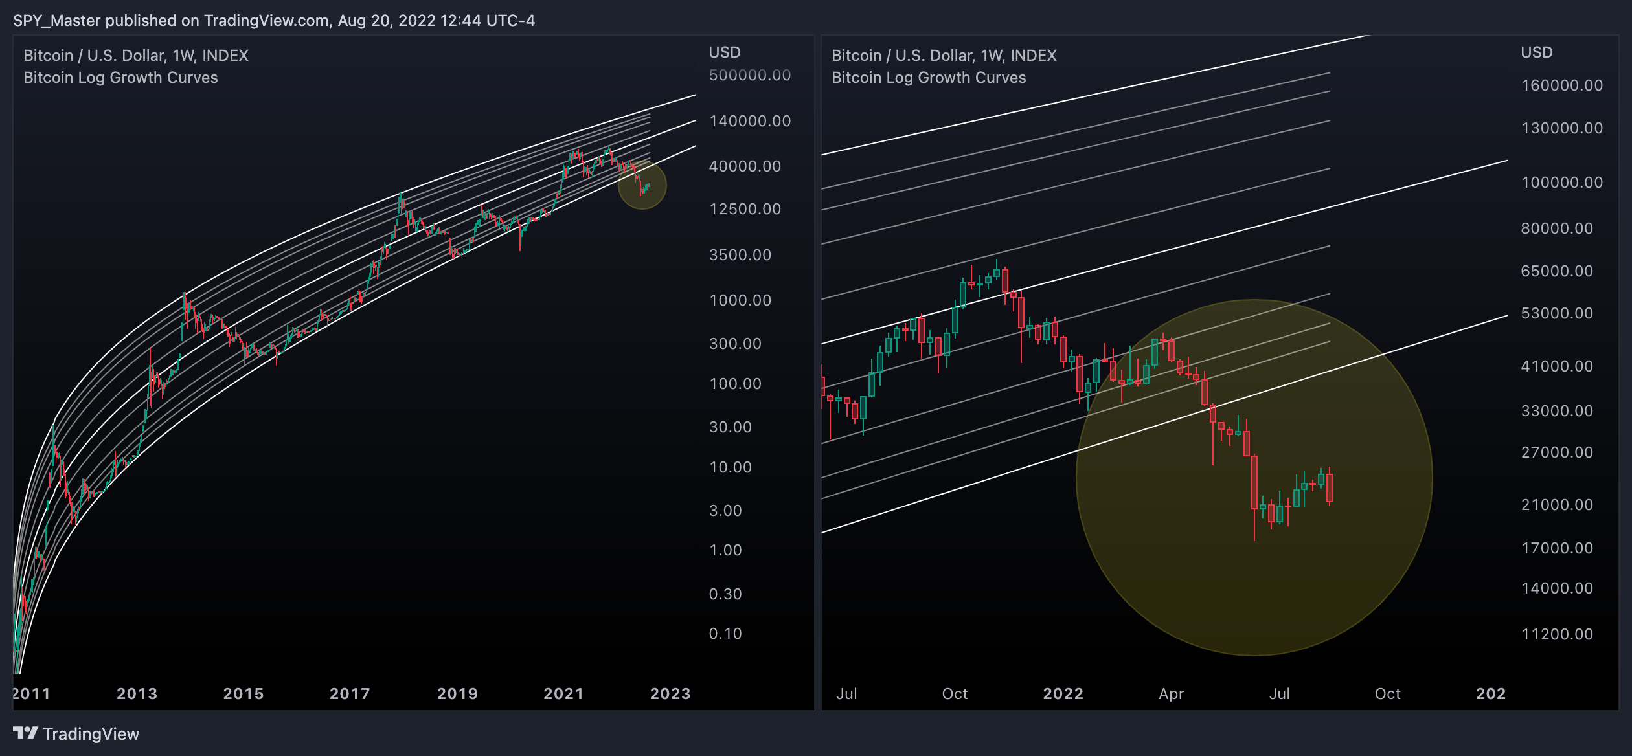The image size is (1632, 756).
Task: Click the 130000.00 price label on right axis
Action: point(1562,128)
